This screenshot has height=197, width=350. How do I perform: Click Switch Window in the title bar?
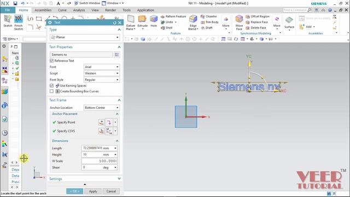[x=87, y=3]
